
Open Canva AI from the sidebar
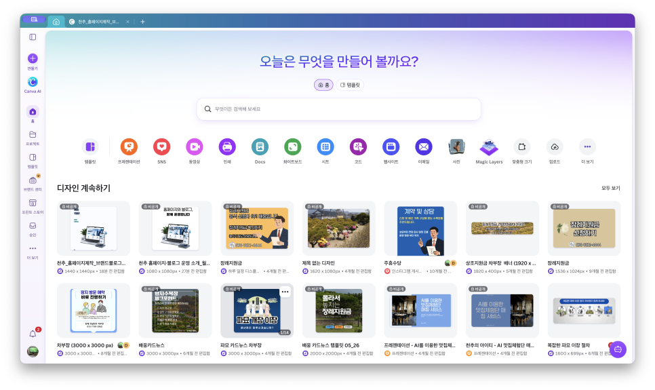(x=33, y=82)
